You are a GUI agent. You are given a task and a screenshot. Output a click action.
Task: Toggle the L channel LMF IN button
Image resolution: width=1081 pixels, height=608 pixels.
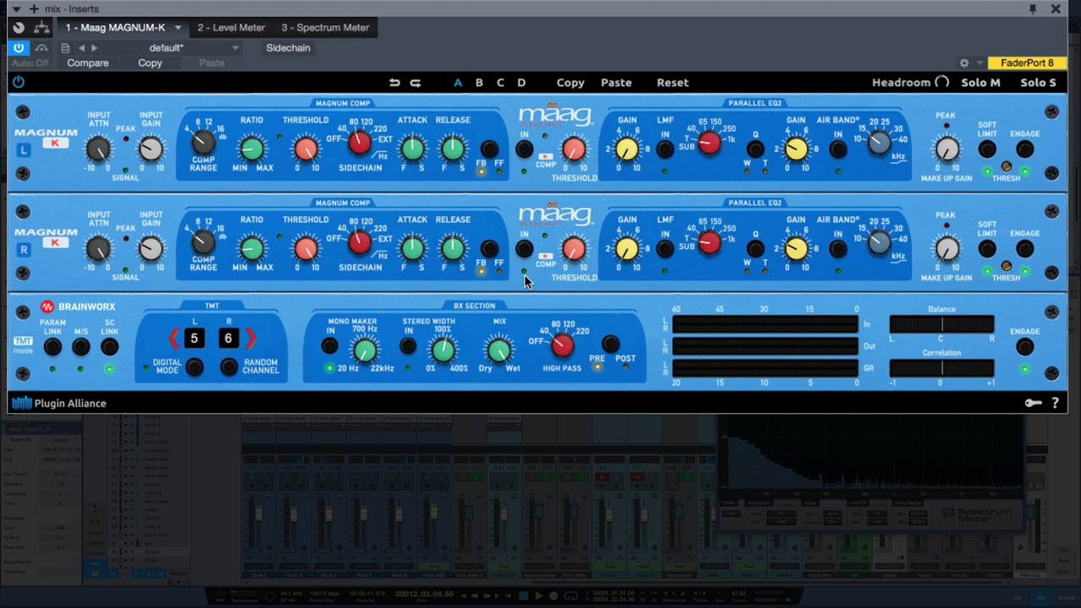tap(665, 149)
